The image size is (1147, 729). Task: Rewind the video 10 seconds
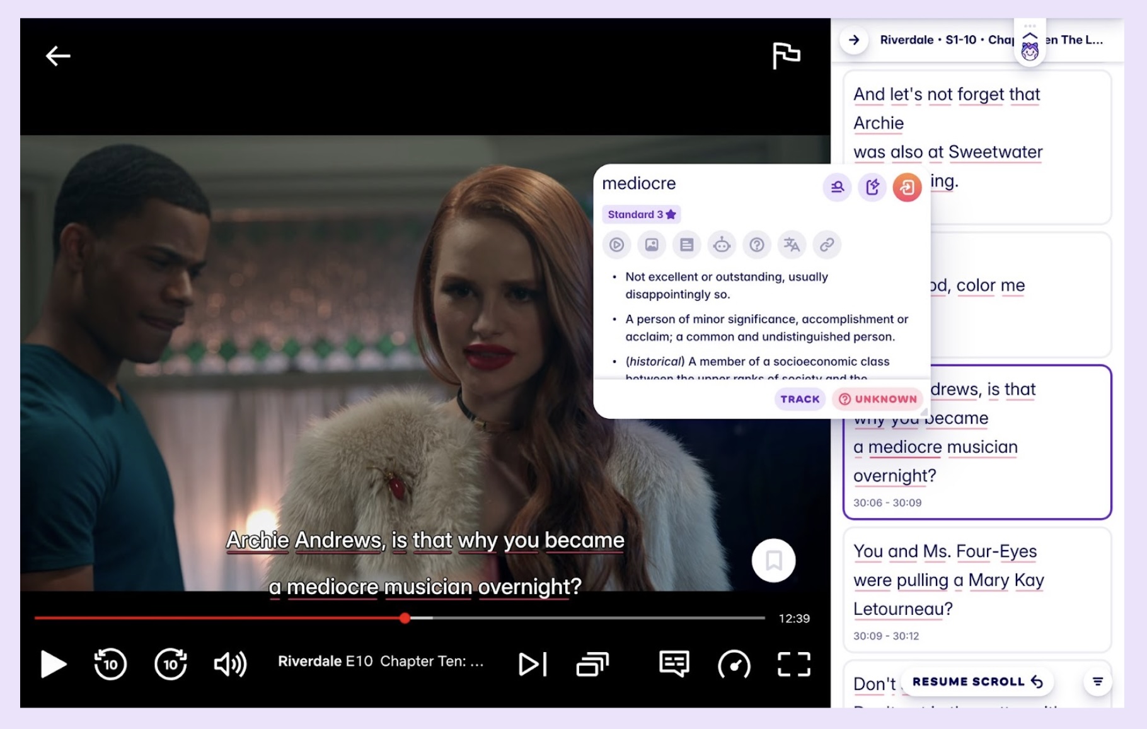[110, 664]
